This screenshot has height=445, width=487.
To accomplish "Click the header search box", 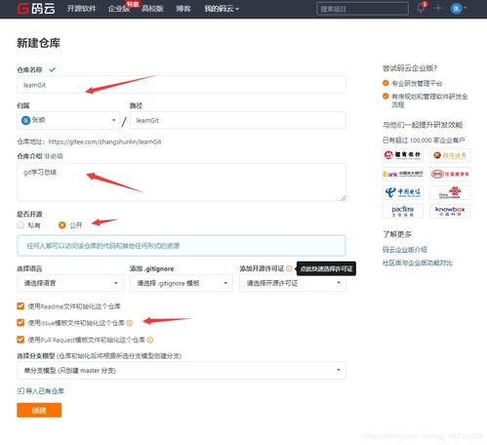I will click(x=362, y=9).
